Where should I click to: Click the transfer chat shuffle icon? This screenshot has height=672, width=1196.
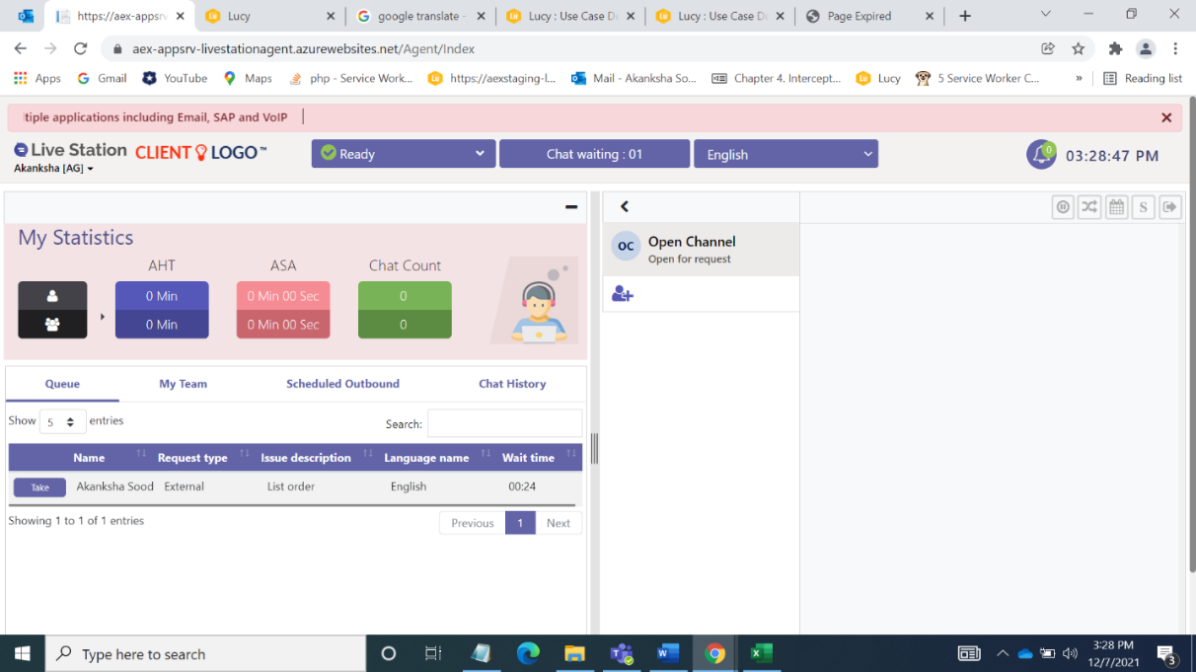tap(1089, 207)
